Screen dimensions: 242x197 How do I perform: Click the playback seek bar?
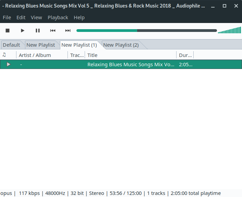click(x=146, y=31)
